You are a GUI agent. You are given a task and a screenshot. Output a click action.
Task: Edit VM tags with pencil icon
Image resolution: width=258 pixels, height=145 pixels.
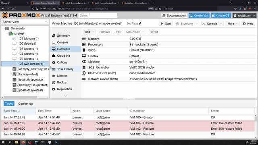pyautogui.click(x=140, y=23)
